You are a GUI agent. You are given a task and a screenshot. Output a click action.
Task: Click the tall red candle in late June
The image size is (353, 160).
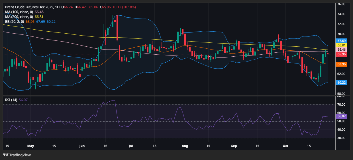[117, 28]
